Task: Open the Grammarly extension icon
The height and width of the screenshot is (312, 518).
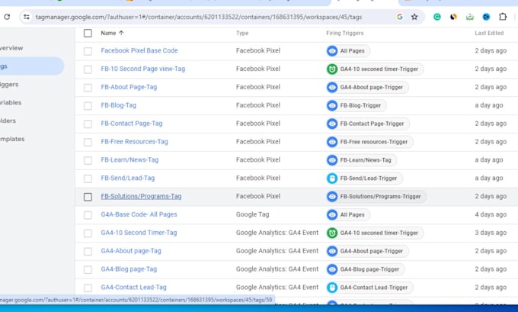Action: pos(437,17)
